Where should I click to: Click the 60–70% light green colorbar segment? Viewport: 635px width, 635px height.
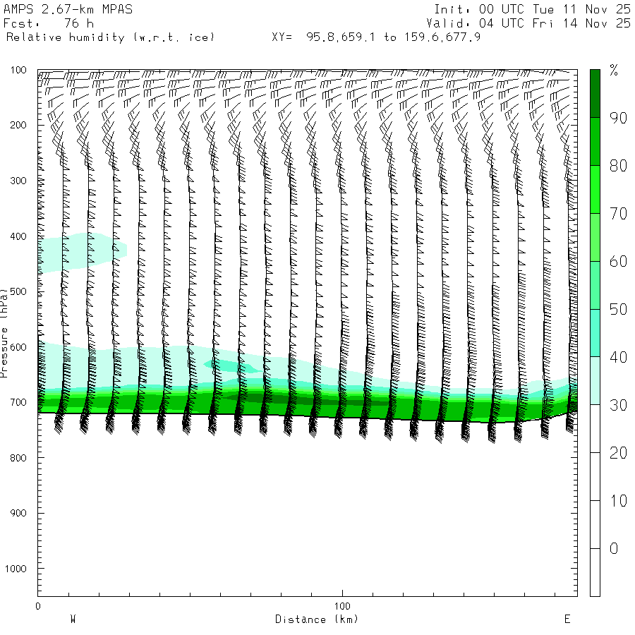tap(595, 237)
